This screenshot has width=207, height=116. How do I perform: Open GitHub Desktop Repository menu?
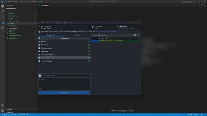coord(59,23)
